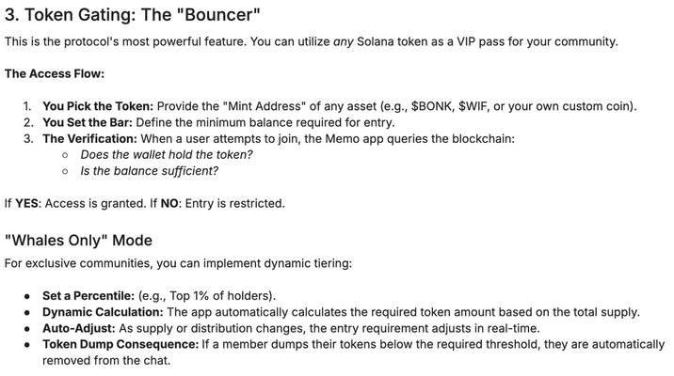Click "Token Dump Consequence:" bullet item
The image size is (674, 376).
click(x=120, y=344)
